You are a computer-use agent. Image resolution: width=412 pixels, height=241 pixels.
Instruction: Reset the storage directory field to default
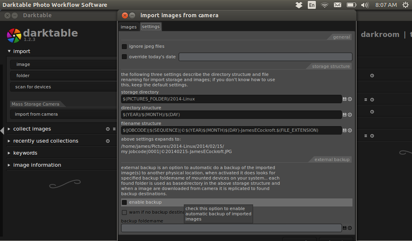pyautogui.click(x=350, y=99)
